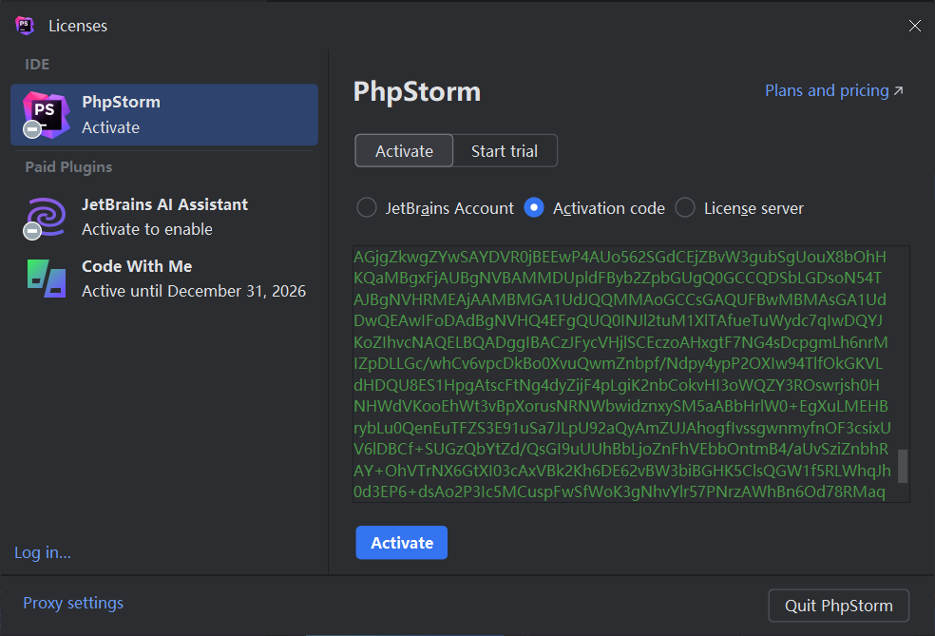The height and width of the screenshot is (636, 935).
Task: Open the Proxy settings link
Action: [73, 603]
